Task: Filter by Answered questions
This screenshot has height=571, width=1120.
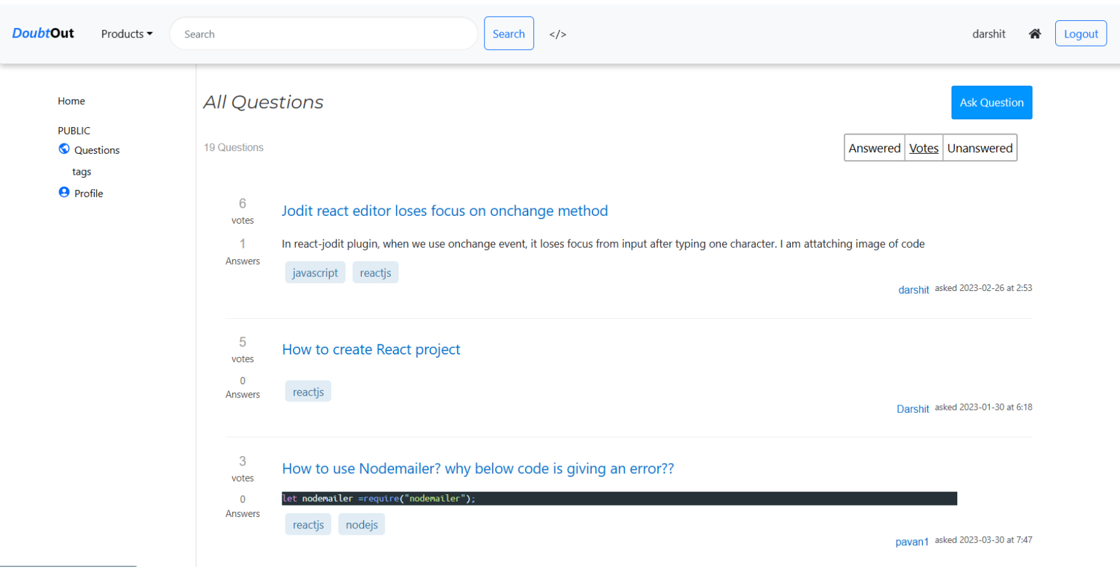Action: pyautogui.click(x=874, y=148)
